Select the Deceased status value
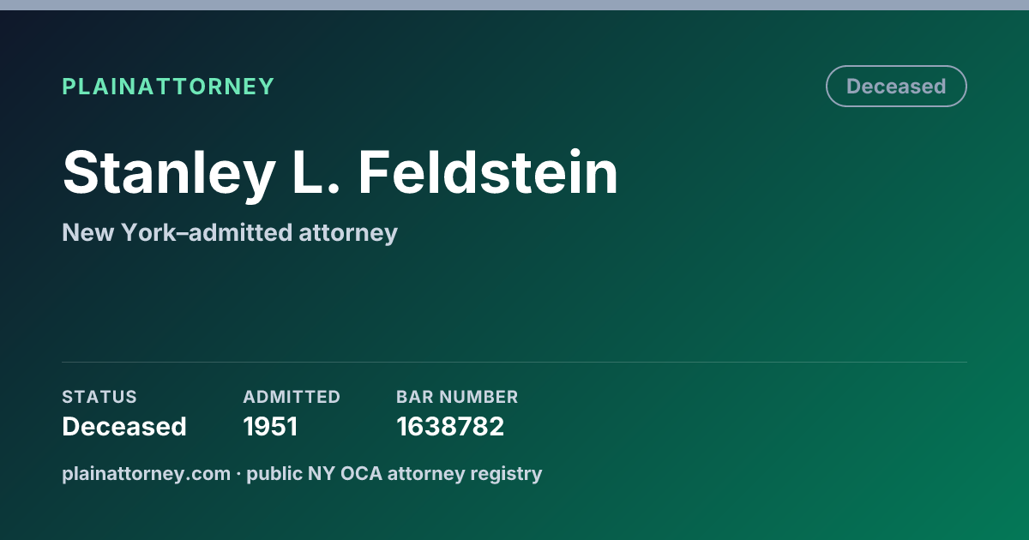 pos(124,426)
